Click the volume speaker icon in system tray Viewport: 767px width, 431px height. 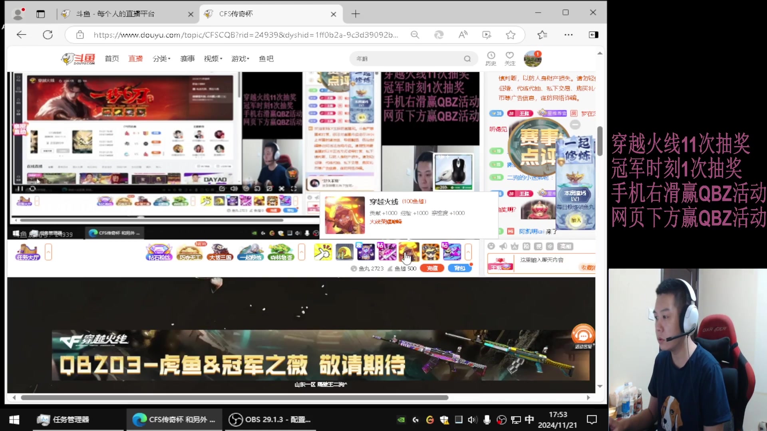point(473,420)
